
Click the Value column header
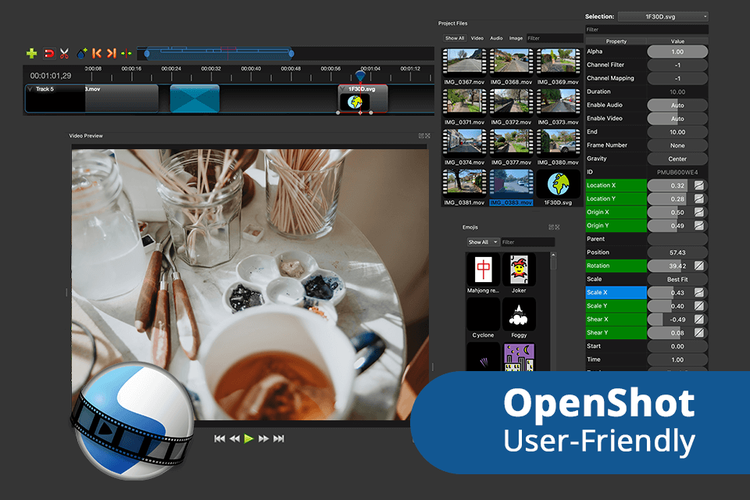click(x=677, y=41)
